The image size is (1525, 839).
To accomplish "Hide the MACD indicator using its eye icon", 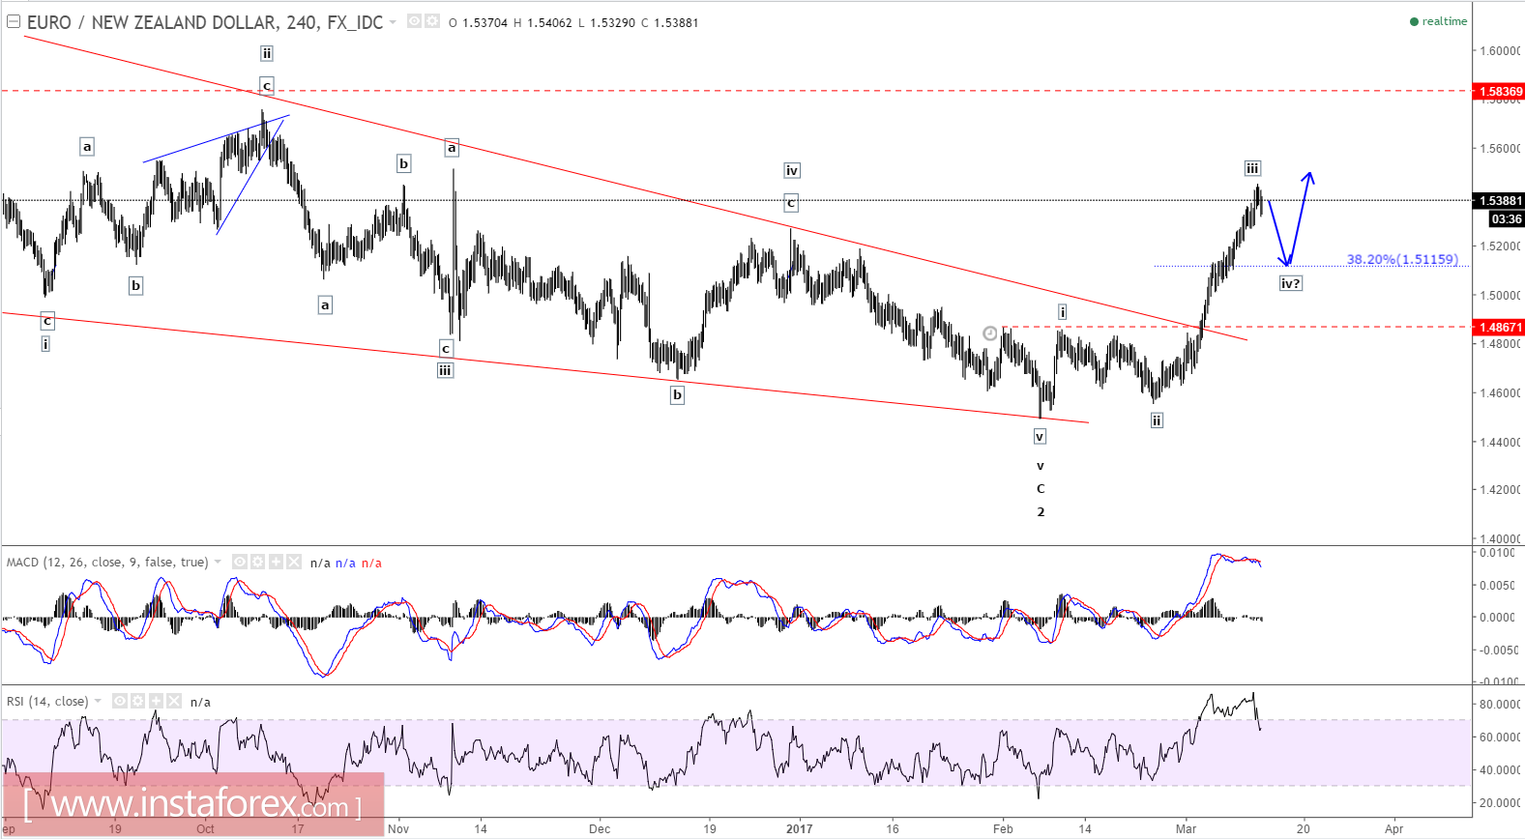I will (240, 562).
